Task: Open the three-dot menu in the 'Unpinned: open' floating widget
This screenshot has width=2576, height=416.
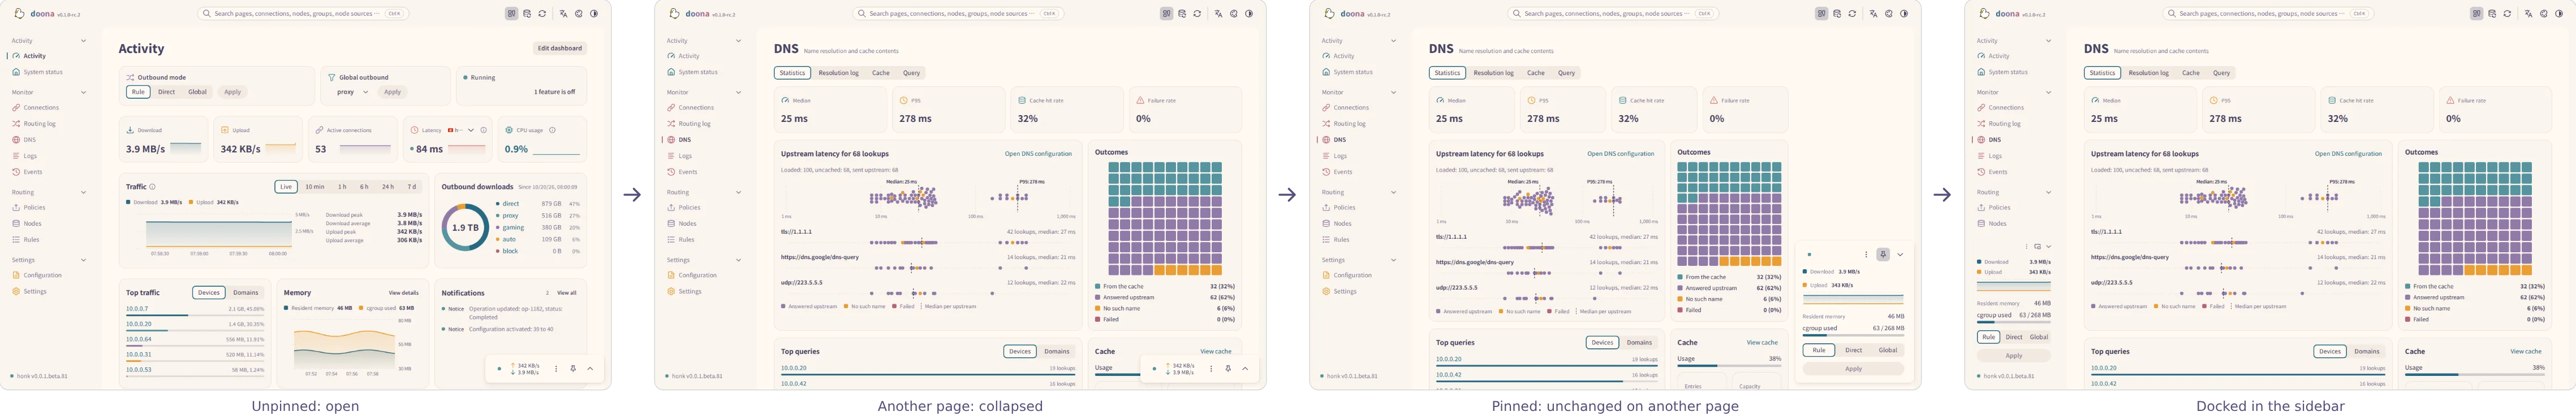Action: click(556, 368)
